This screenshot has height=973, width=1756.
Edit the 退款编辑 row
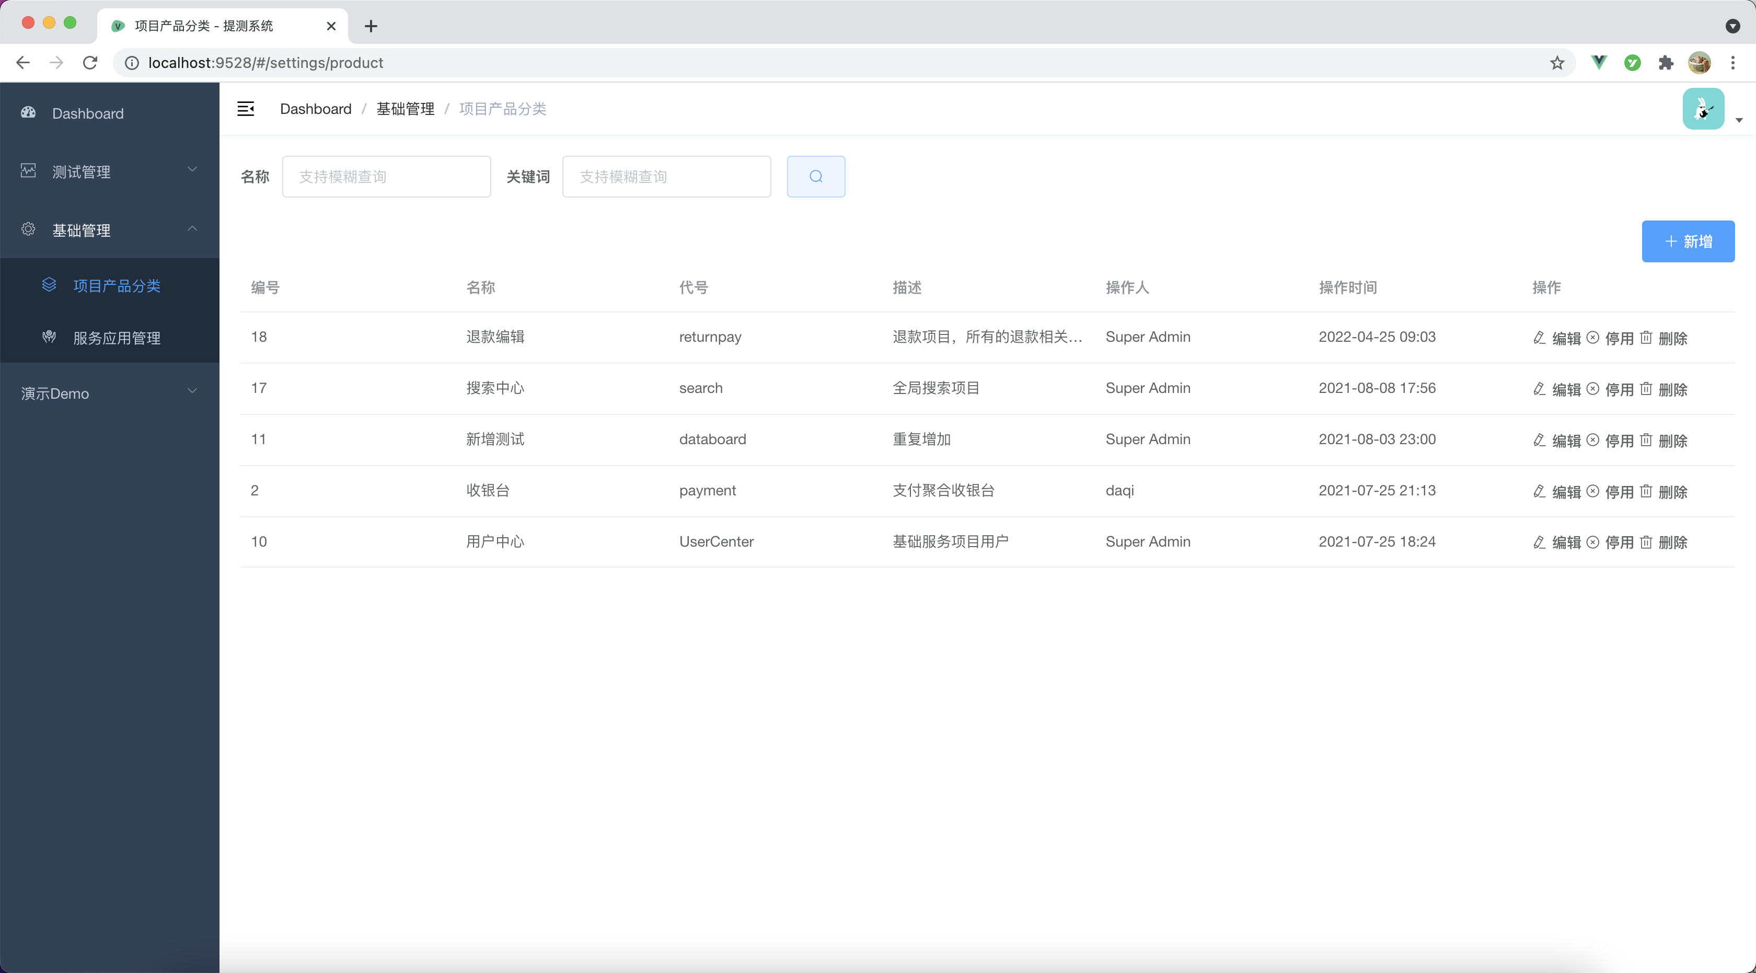click(x=1556, y=338)
